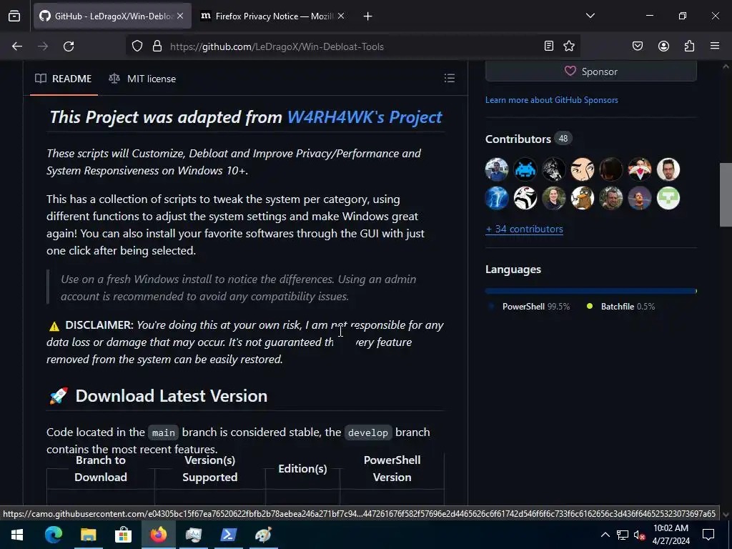Open tracking protection shield panel
The image size is (732, 549).
137,46
